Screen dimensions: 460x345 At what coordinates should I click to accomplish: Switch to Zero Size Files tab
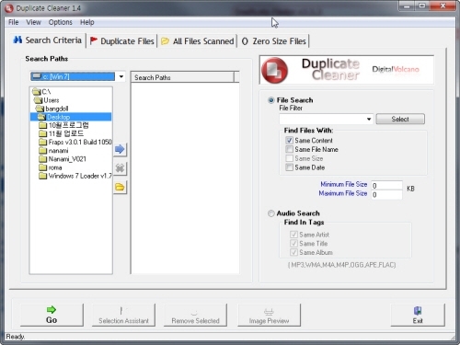[x=273, y=41]
